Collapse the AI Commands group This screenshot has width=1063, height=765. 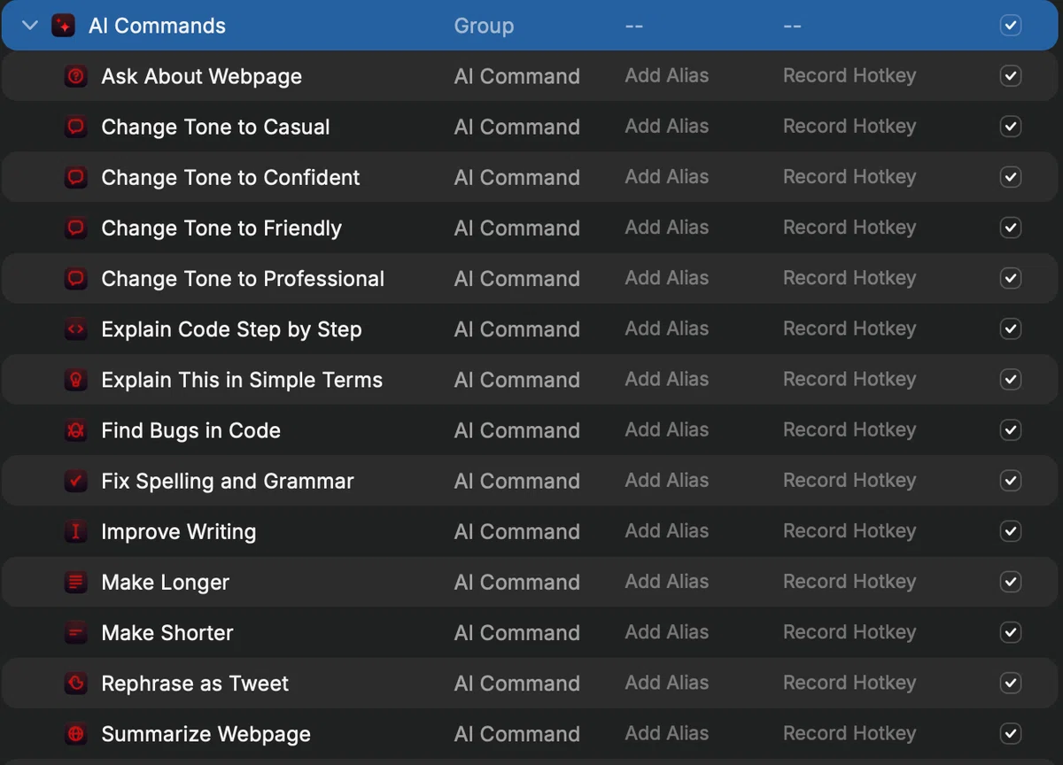click(x=30, y=26)
